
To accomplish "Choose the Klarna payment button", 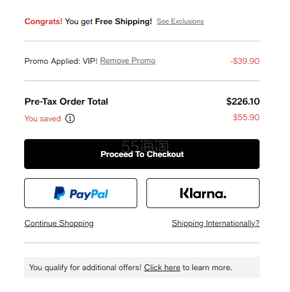I will click(203, 193).
